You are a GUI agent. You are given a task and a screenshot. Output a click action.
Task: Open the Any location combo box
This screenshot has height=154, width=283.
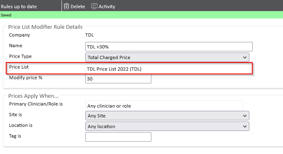(167, 126)
